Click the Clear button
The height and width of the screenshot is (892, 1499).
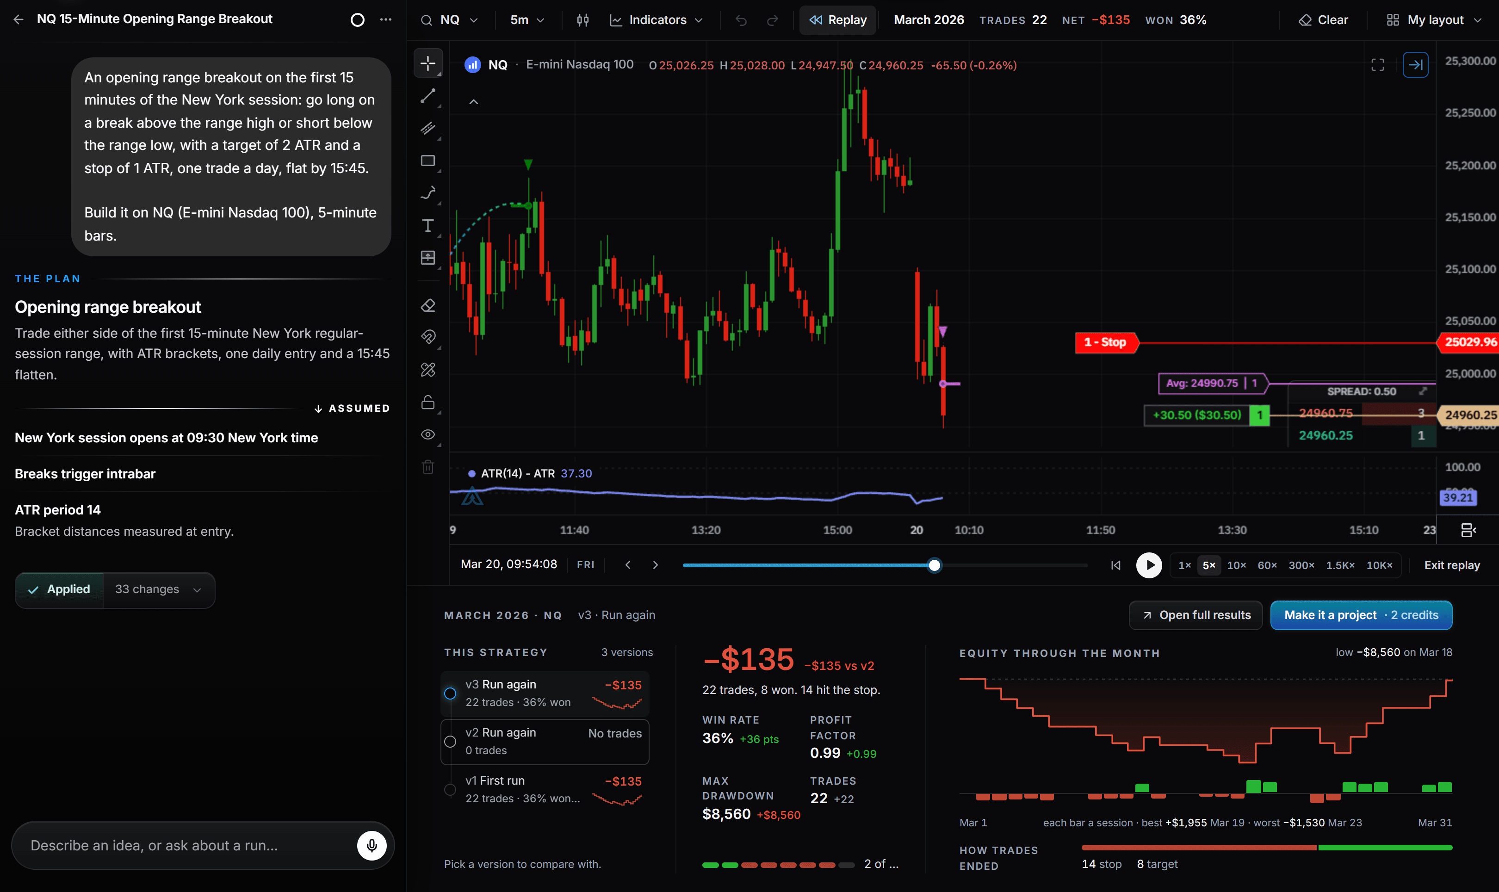point(1323,20)
